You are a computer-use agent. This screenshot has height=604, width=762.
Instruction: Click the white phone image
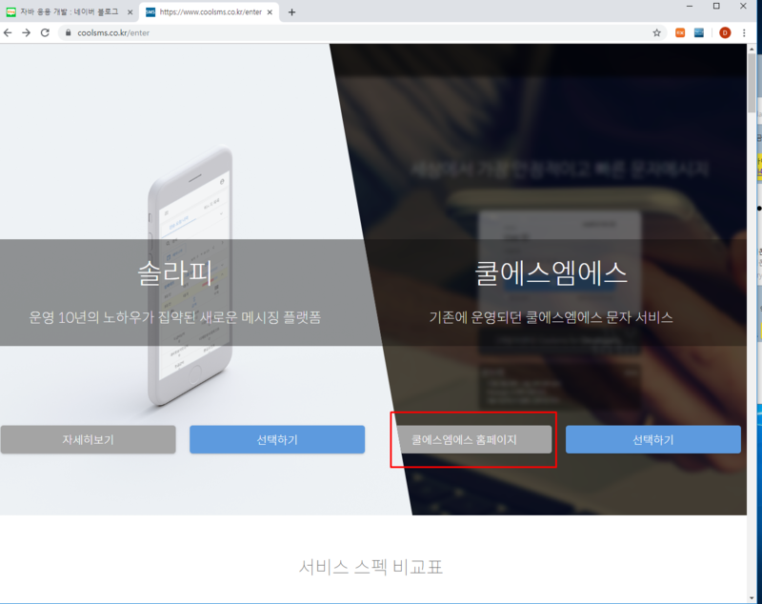(x=190, y=275)
